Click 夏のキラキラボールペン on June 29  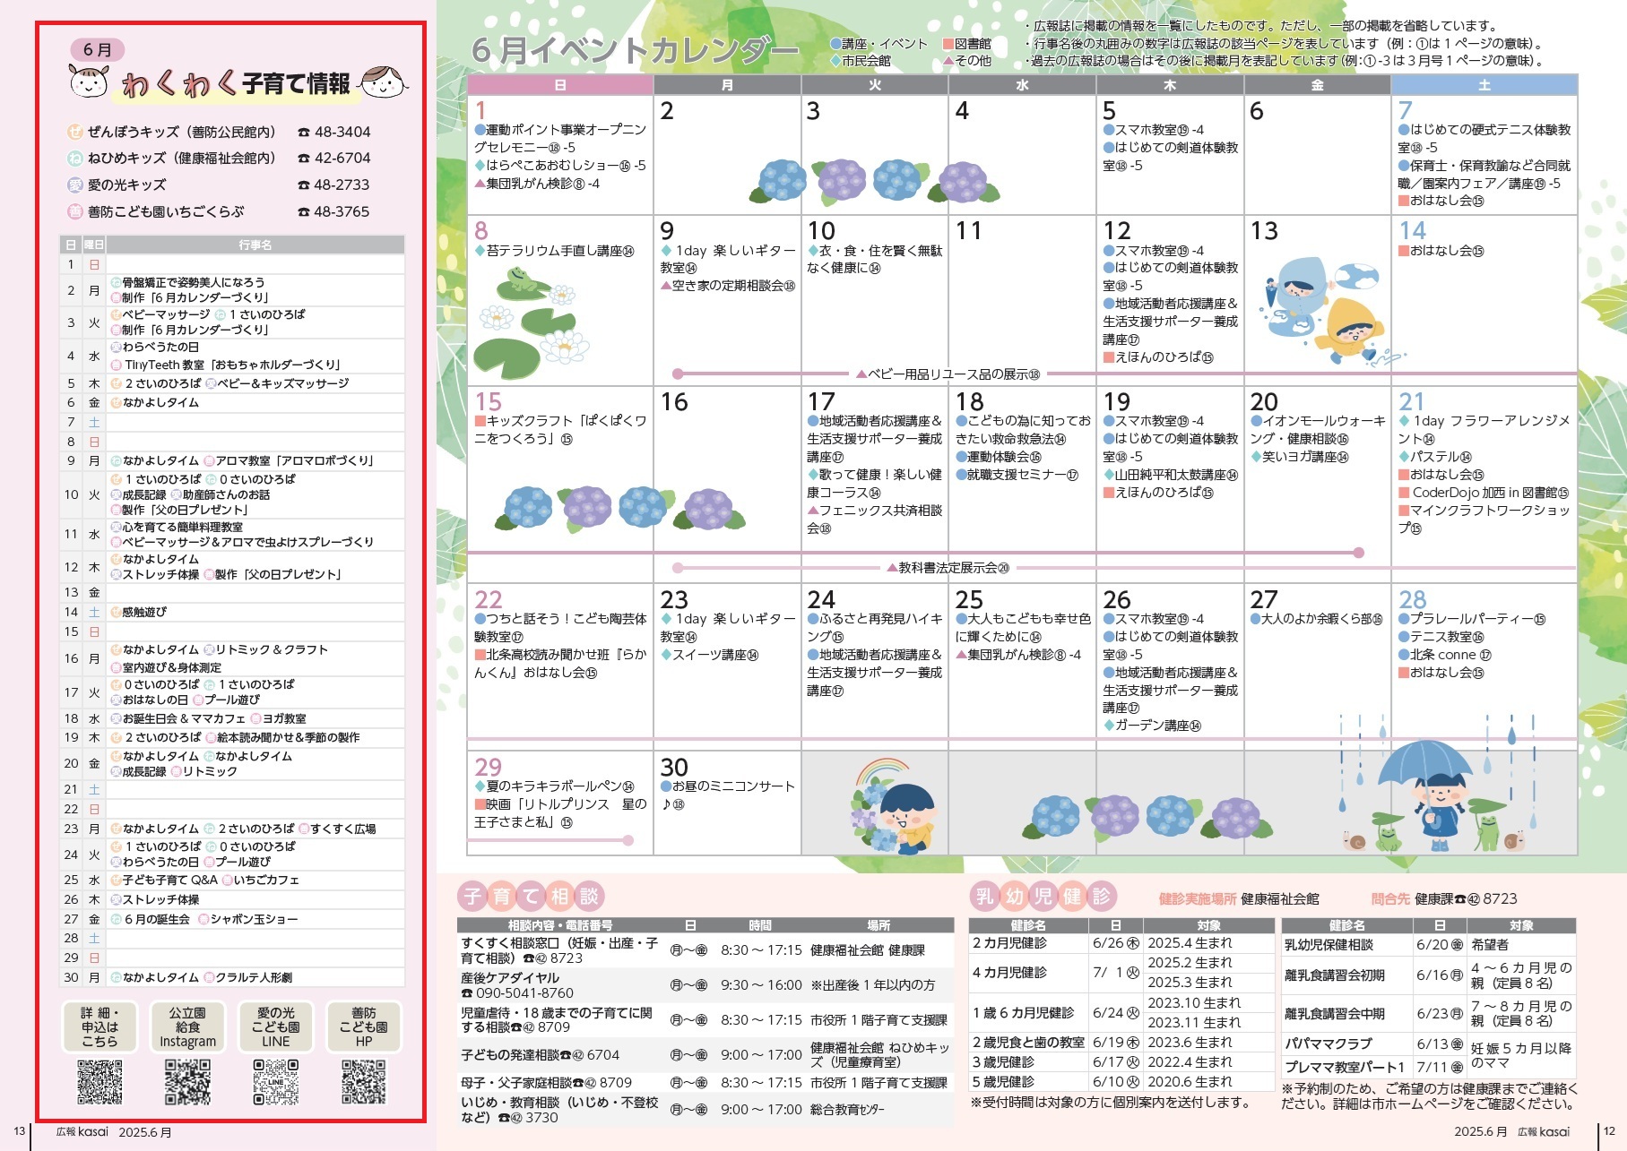[x=554, y=786]
